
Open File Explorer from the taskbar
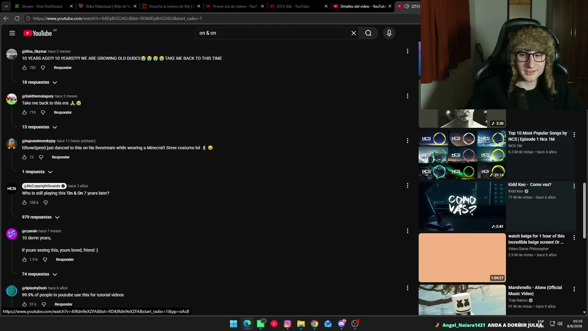[x=301, y=324]
